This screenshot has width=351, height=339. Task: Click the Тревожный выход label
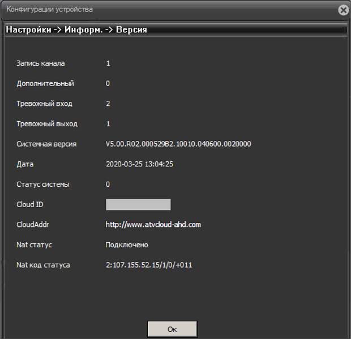click(47, 124)
